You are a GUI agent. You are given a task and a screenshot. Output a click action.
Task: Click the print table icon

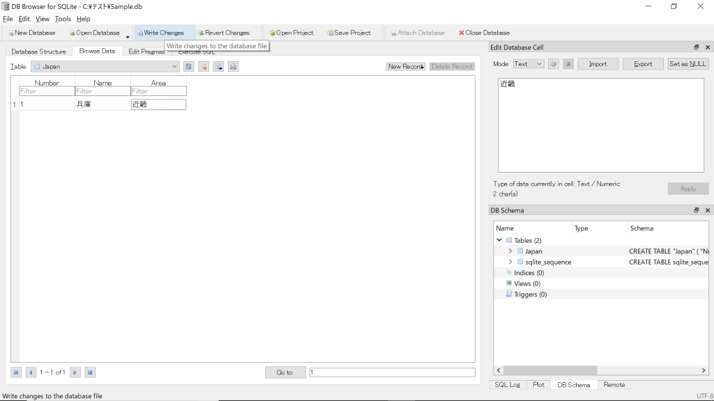[233, 66]
